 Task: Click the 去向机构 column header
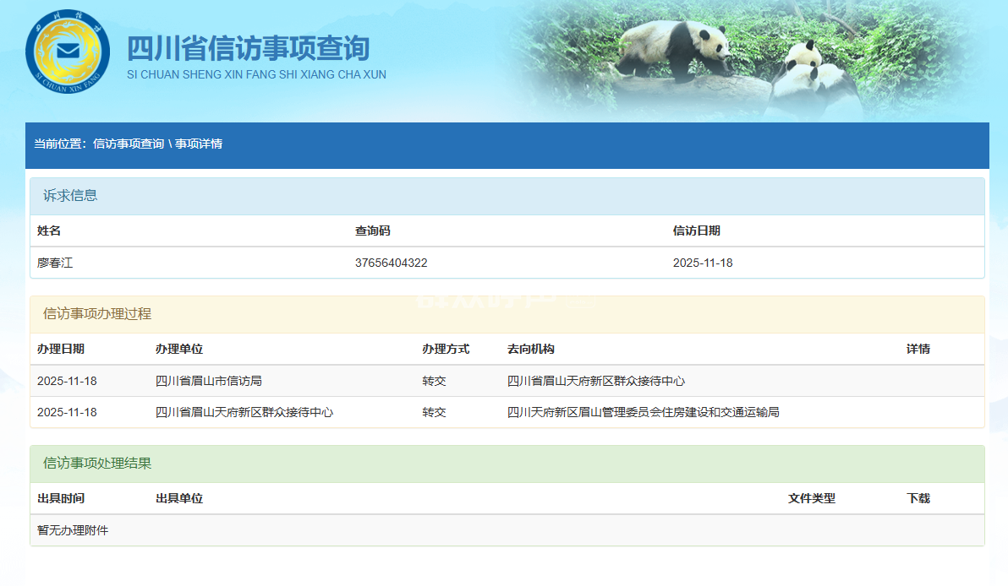point(531,349)
